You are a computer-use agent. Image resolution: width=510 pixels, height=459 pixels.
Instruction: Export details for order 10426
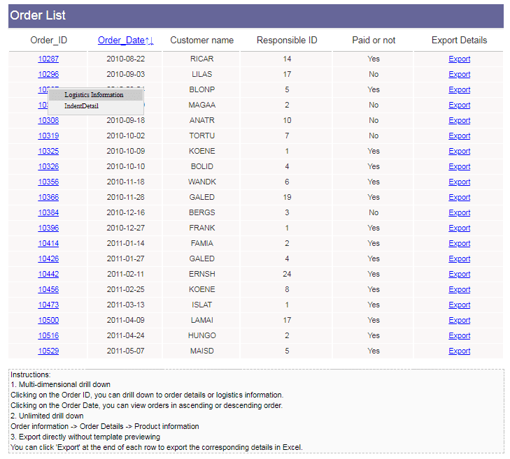point(459,258)
